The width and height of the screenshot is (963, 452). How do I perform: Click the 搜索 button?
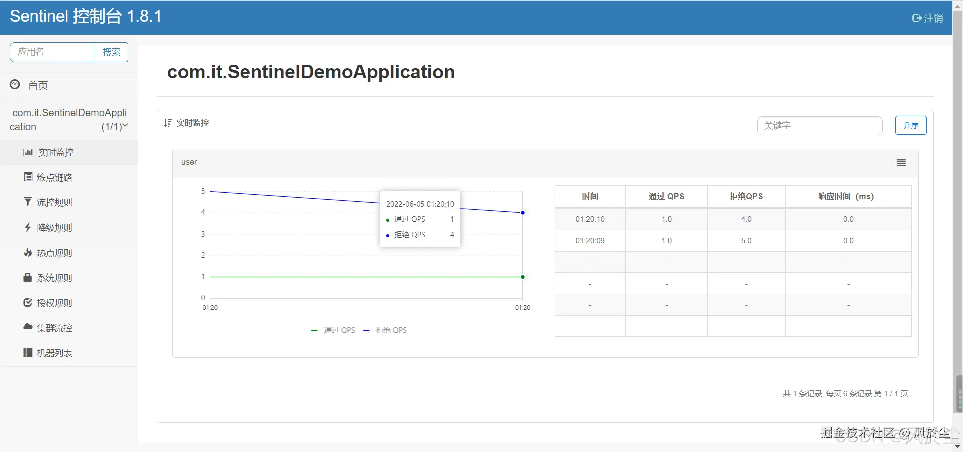coord(111,52)
